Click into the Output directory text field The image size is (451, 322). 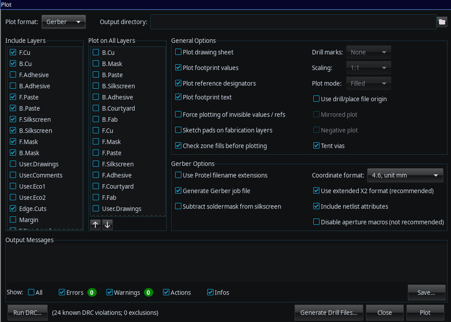[x=292, y=22]
